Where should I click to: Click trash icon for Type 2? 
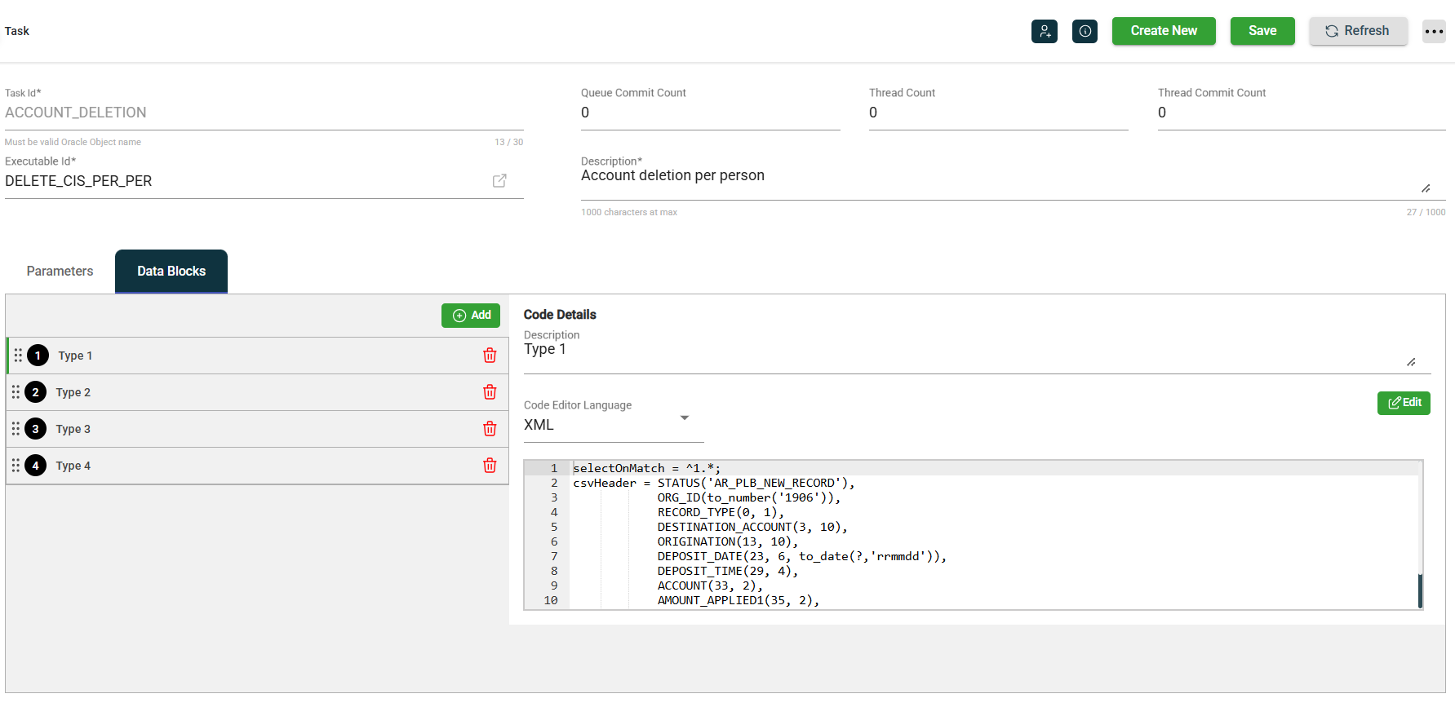[490, 392]
